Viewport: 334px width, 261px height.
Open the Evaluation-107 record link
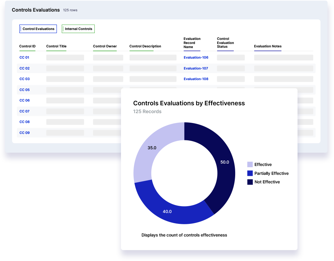[x=196, y=68]
